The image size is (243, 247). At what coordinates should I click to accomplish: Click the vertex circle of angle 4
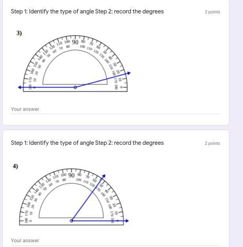click(x=71, y=221)
